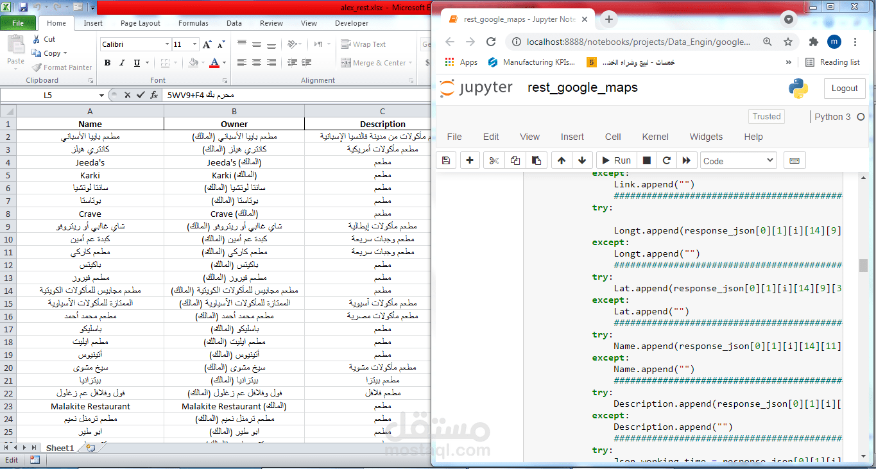Screen dimensions: 876x469
Task: Open Chrome zoom magnifier icon in address bar
Action: [768, 42]
